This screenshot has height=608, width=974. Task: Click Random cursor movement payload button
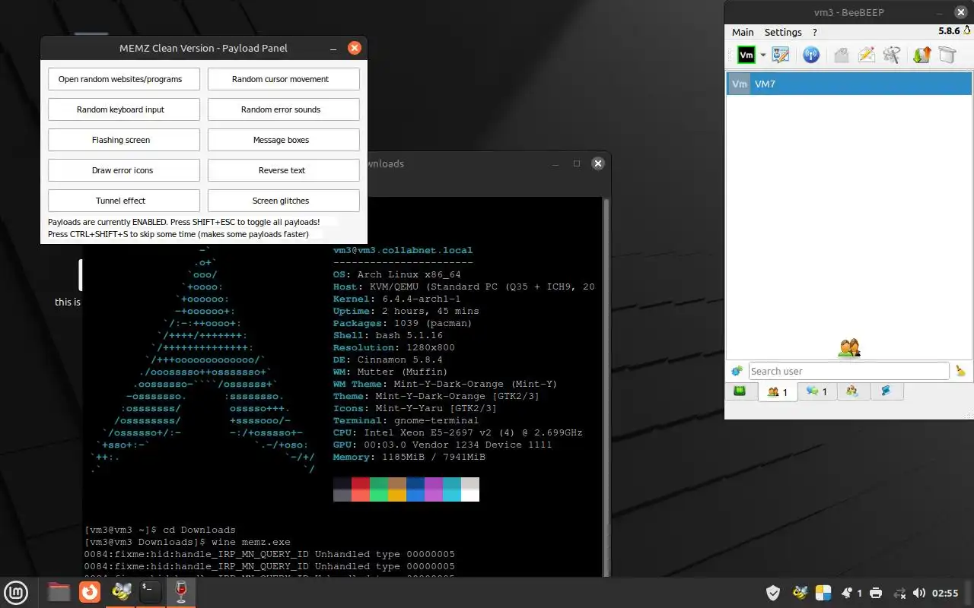pos(284,79)
